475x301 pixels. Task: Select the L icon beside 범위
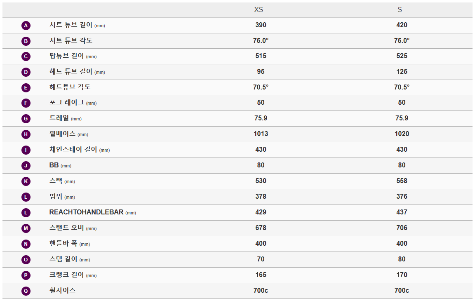point(26,197)
